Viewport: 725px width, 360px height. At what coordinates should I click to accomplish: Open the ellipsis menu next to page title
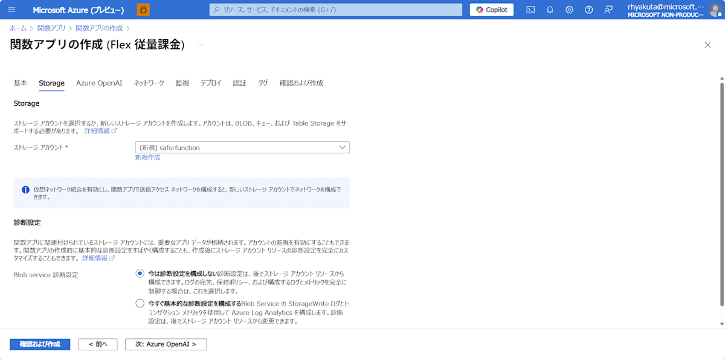[x=201, y=45]
